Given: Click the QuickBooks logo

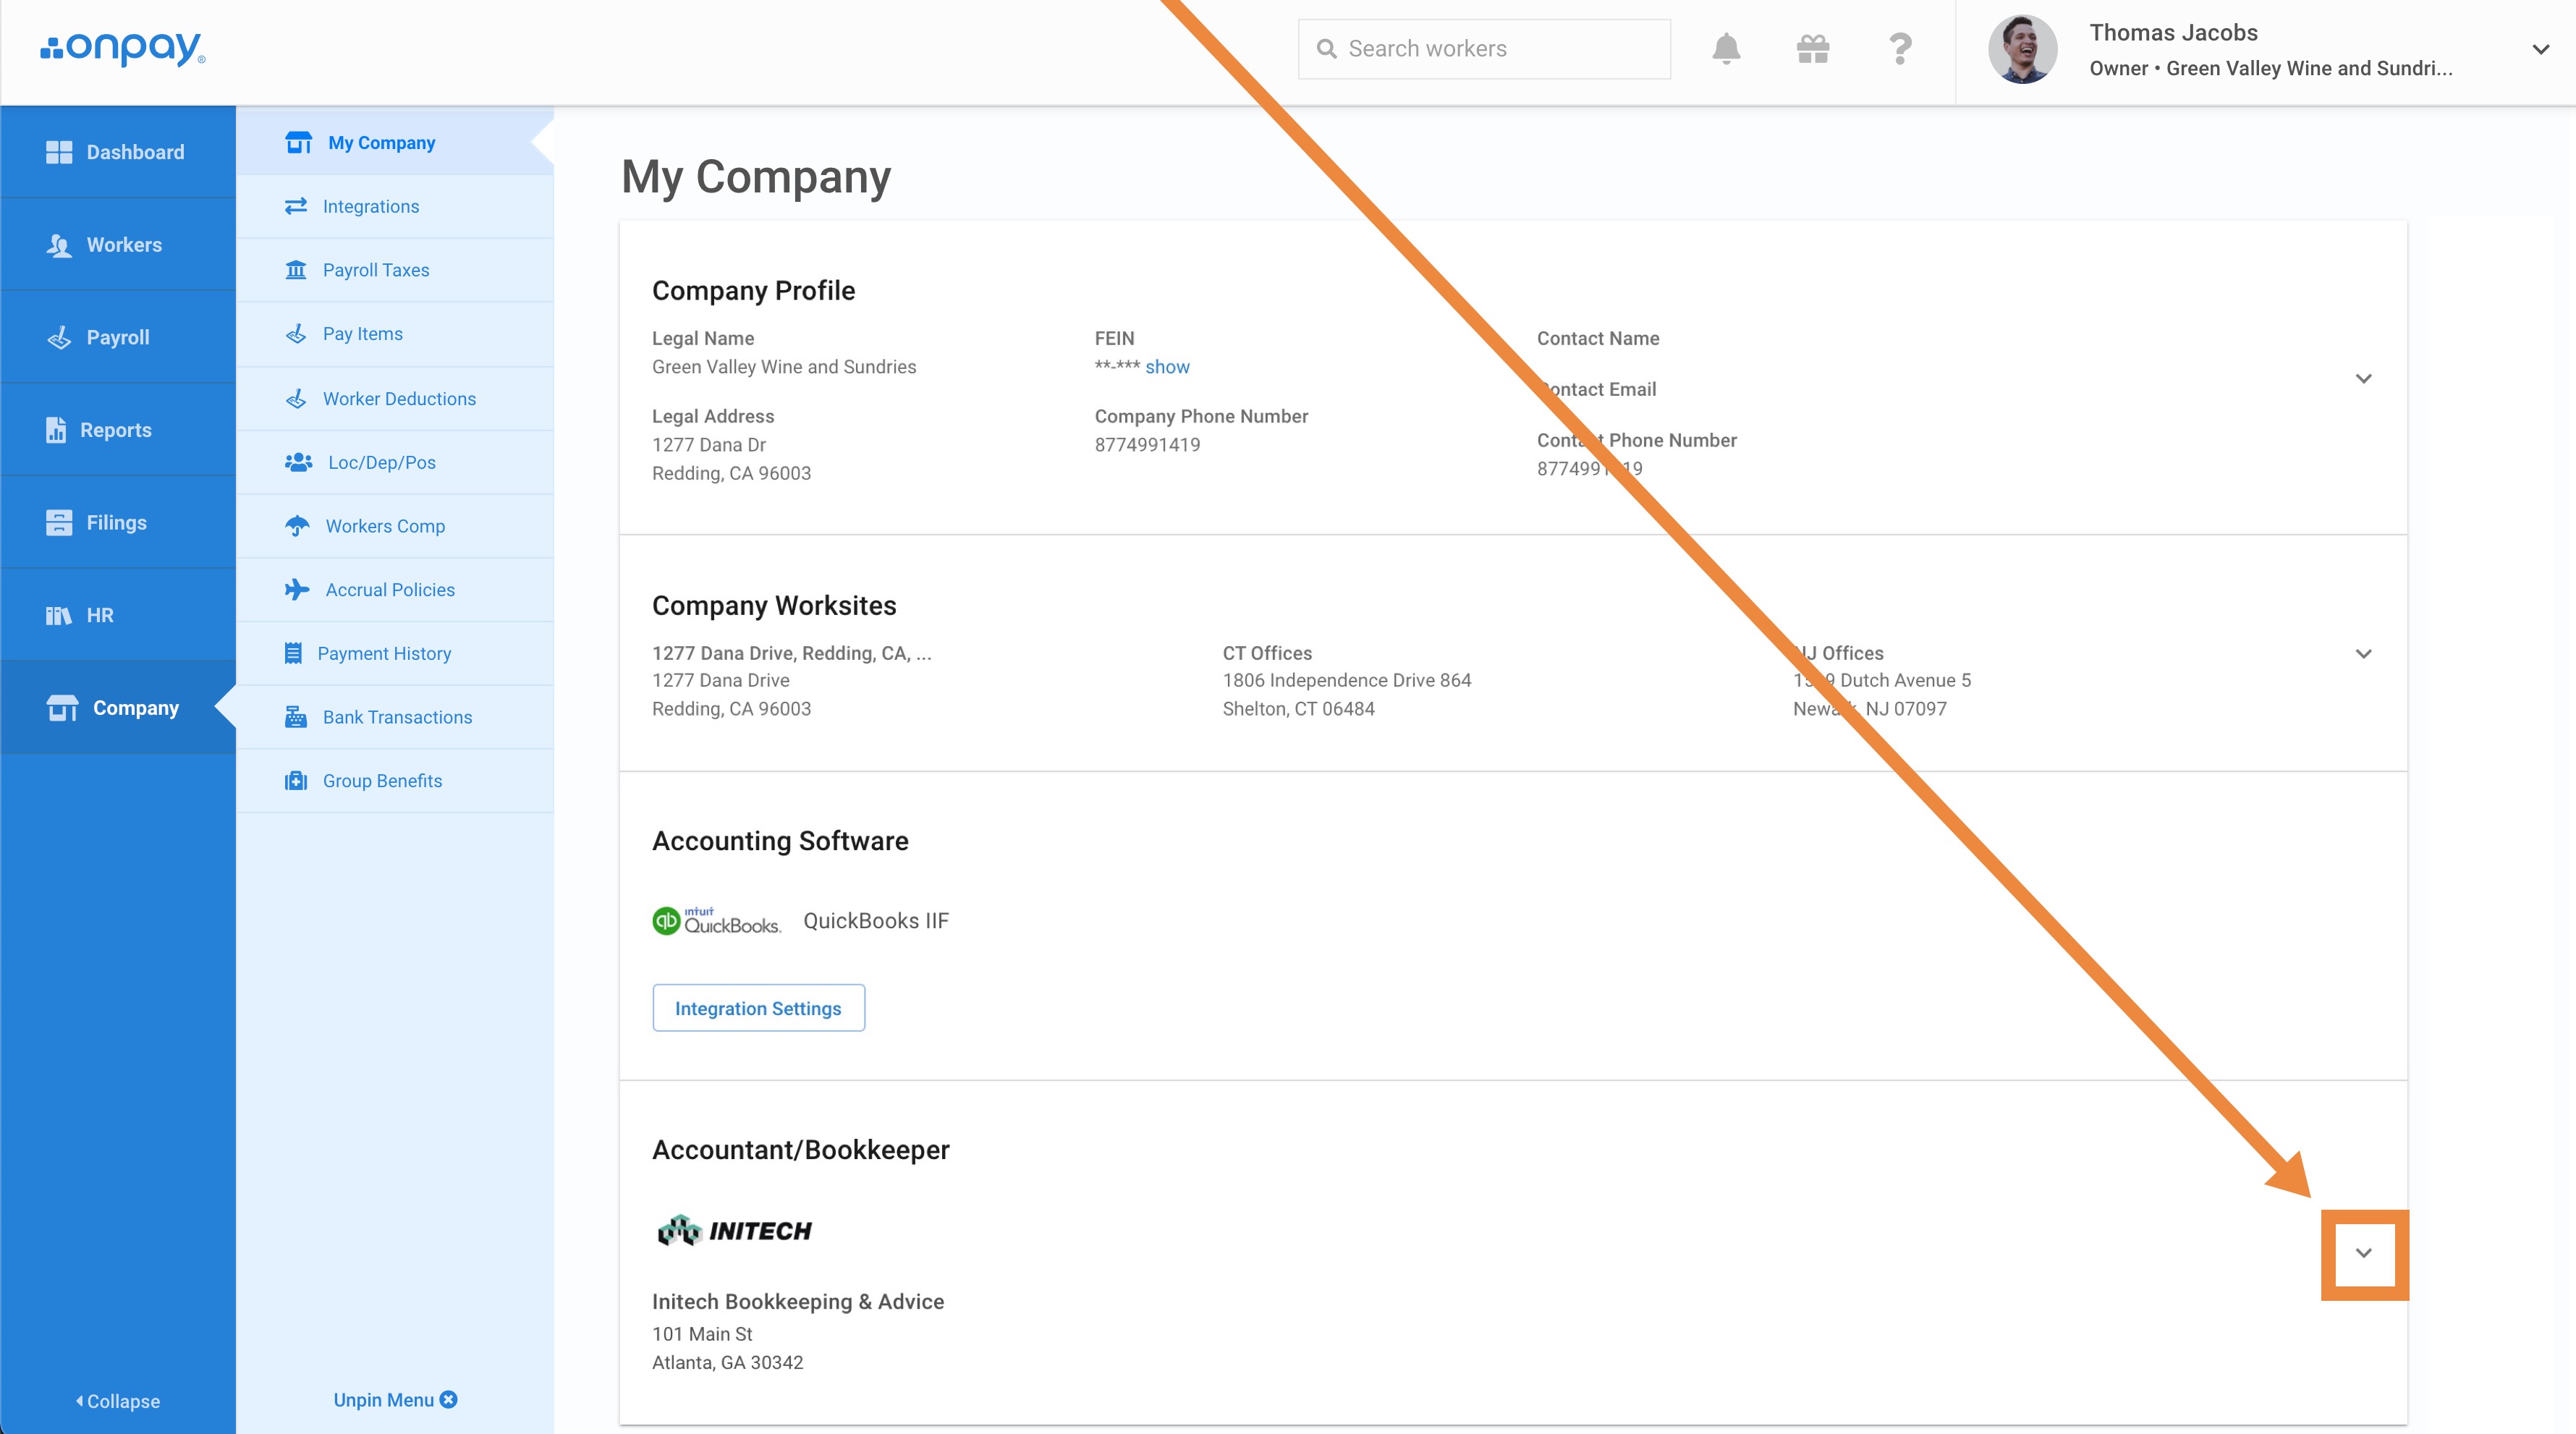Looking at the screenshot, I should 717,921.
